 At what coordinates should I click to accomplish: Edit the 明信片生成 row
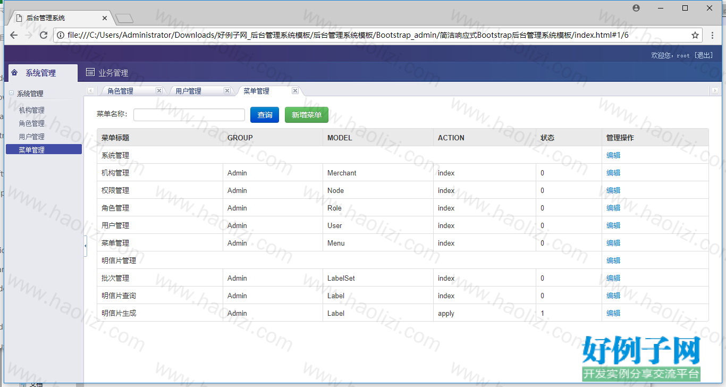coord(613,313)
